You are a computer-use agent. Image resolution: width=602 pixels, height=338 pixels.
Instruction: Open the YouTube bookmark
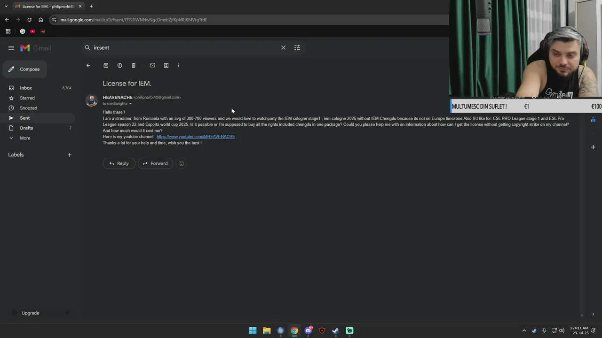click(32, 31)
